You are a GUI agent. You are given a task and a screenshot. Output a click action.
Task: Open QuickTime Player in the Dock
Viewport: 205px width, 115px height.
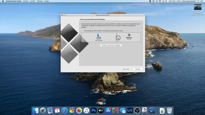click(x=152, y=111)
